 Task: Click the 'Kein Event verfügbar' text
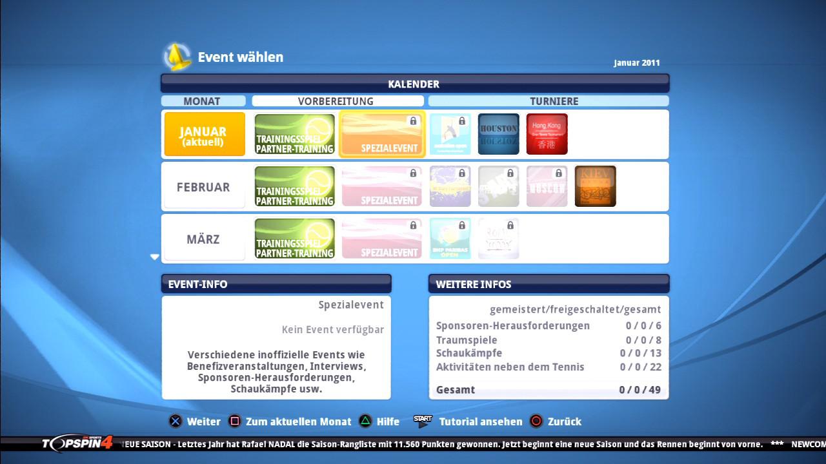(333, 330)
